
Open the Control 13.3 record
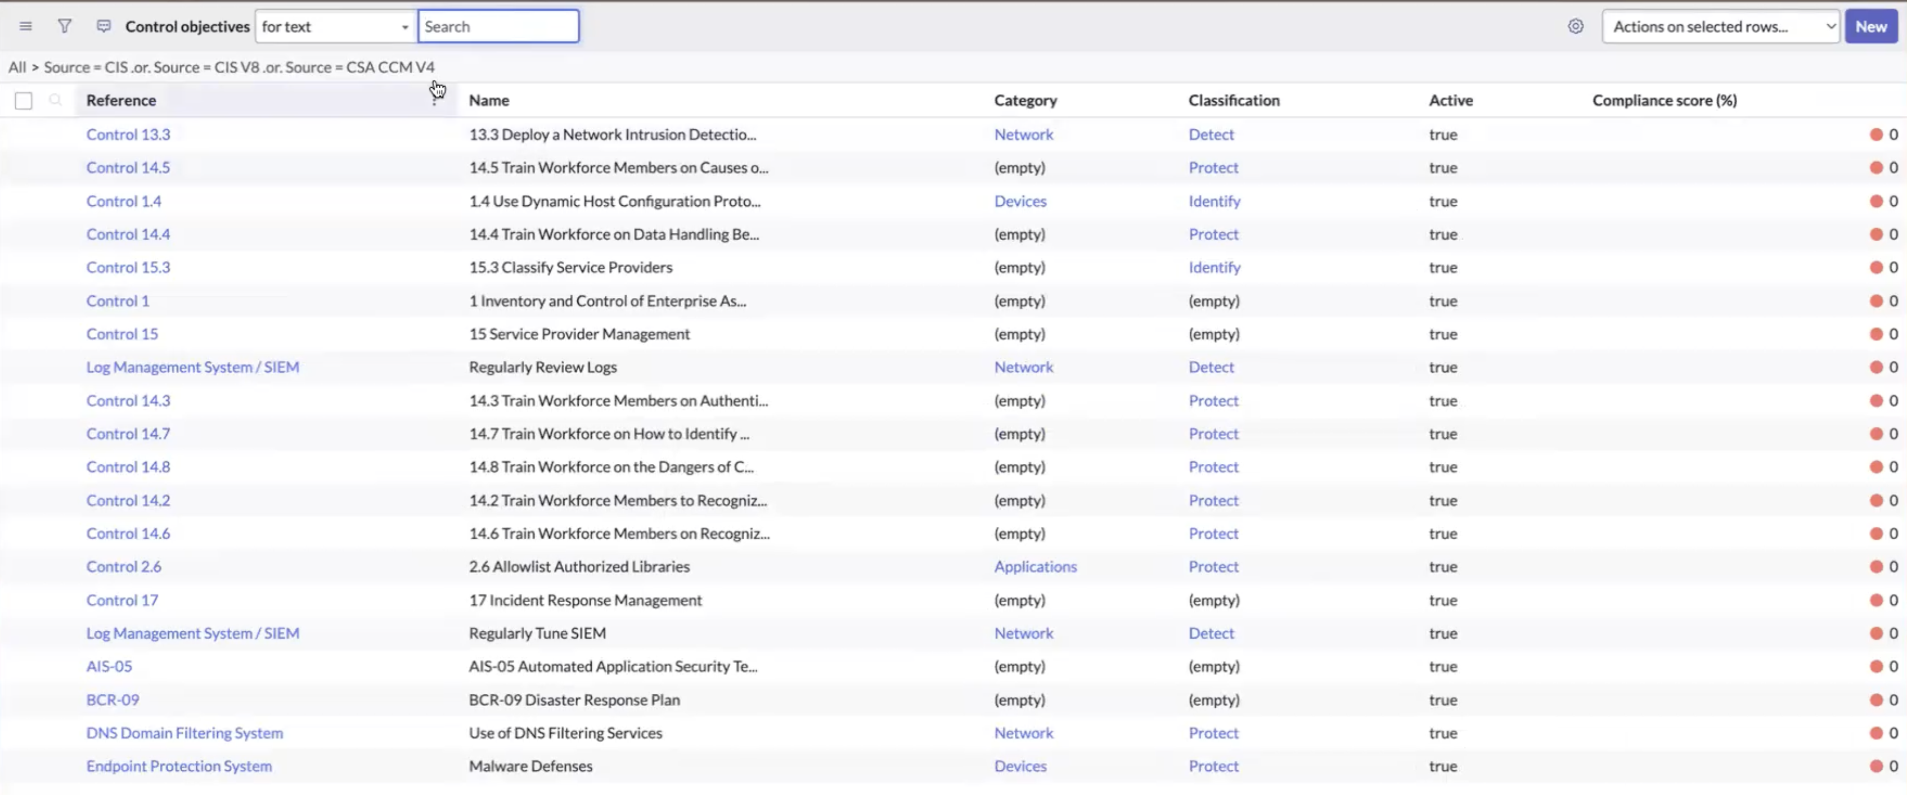pyautogui.click(x=128, y=135)
